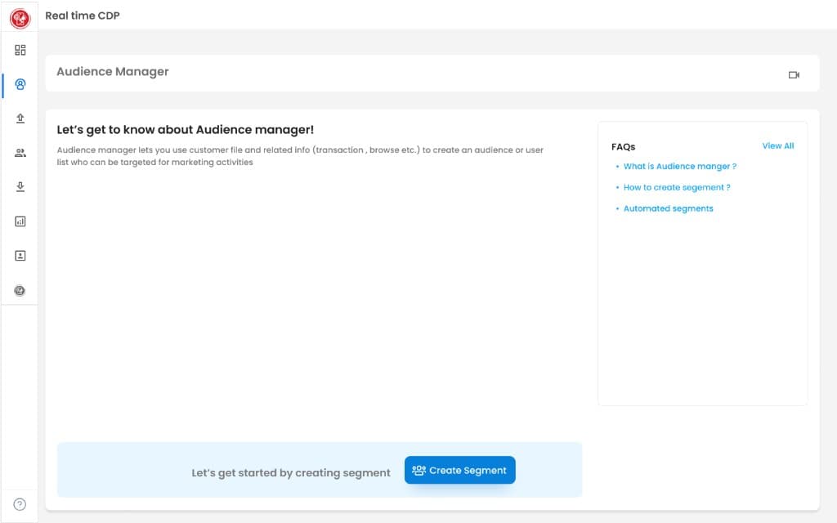The image size is (837, 523).
Task: Select the Audience Manager user icon
Action: (20, 84)
